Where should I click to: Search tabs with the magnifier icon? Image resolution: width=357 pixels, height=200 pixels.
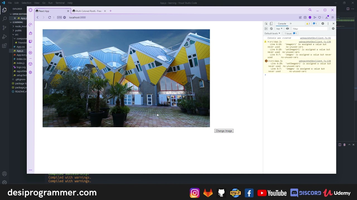(x=310, y=10)
